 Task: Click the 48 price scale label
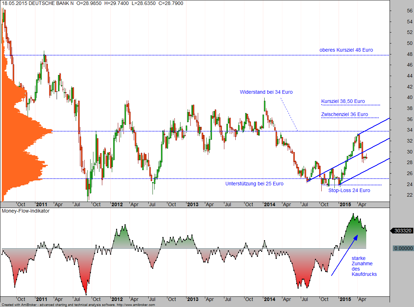click(409, 54)
